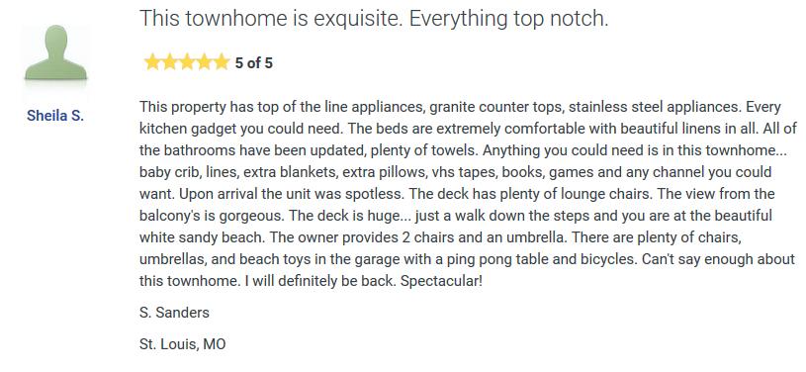Select the second rating star
806x372 pixels.
point(170,62)
